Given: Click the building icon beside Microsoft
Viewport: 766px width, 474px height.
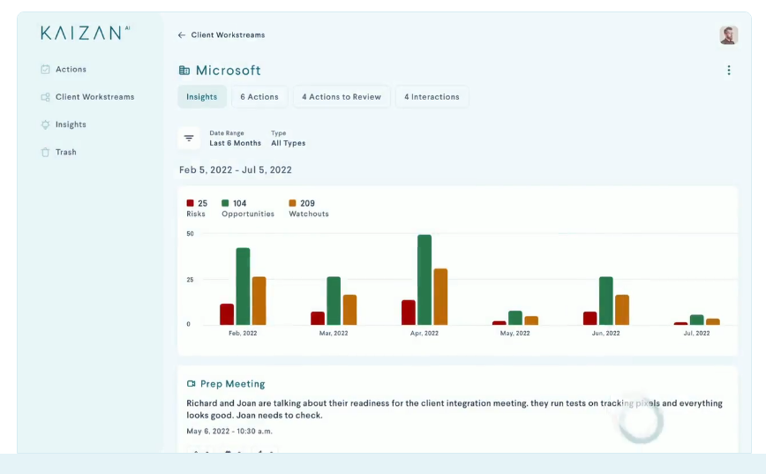Looking at the screenshot, I should [184, 71].
